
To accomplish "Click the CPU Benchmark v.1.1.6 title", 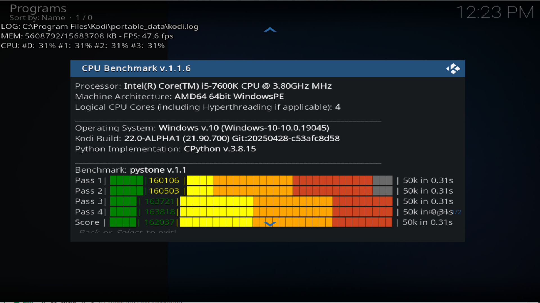I will coord(136,68).
